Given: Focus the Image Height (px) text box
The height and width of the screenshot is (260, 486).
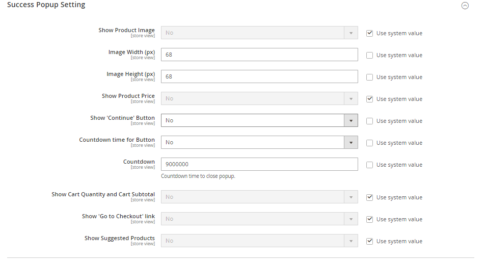Looking at the screenshot, I should (259, 76).
